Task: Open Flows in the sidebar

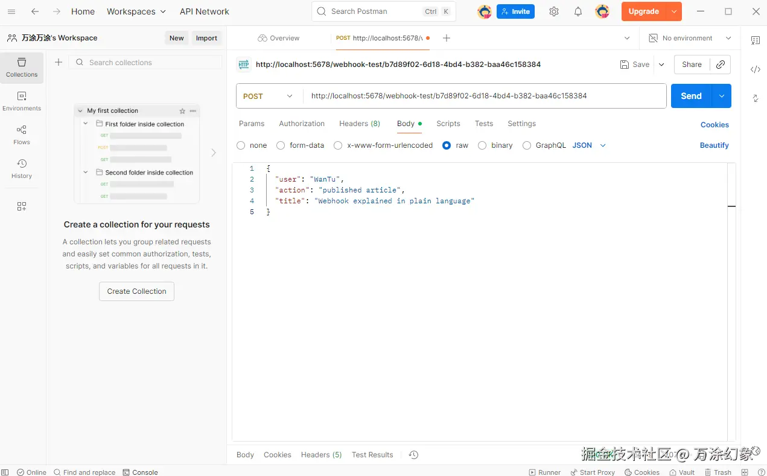Action: click(22, 135)
